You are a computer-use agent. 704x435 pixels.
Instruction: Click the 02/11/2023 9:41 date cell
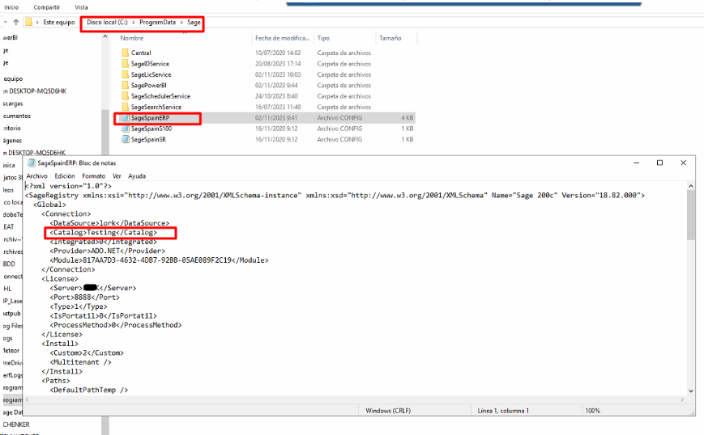coord(276,118)
